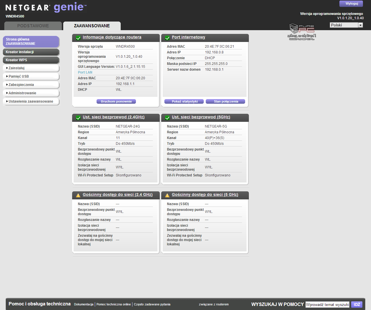
Task: Open Ust. sieci bezprzewod (5GHz) link
Action: [201, 117]
